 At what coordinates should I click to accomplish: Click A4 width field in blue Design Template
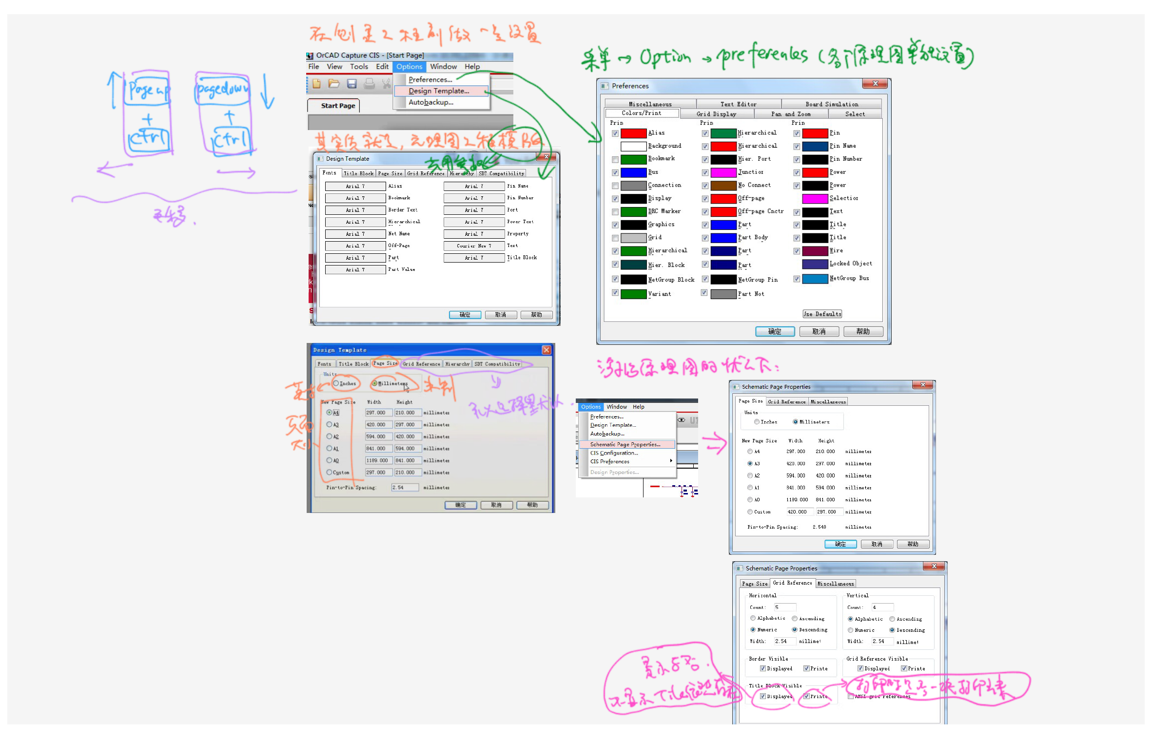point(379,413)
